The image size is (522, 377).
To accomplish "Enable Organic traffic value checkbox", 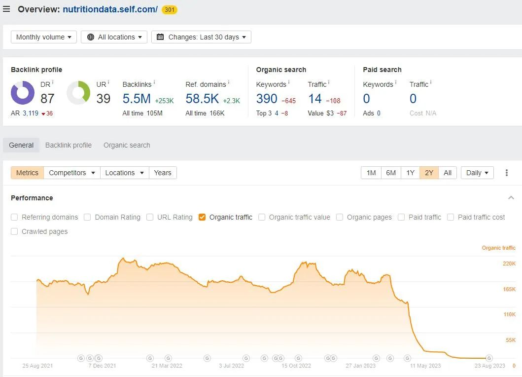I will (262, 217).
